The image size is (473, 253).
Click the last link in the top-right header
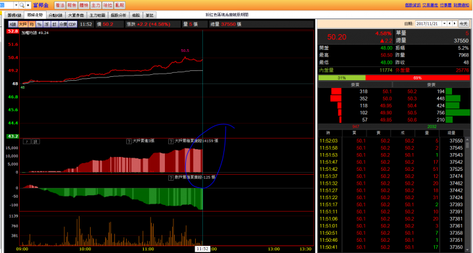tap(461, 5)
